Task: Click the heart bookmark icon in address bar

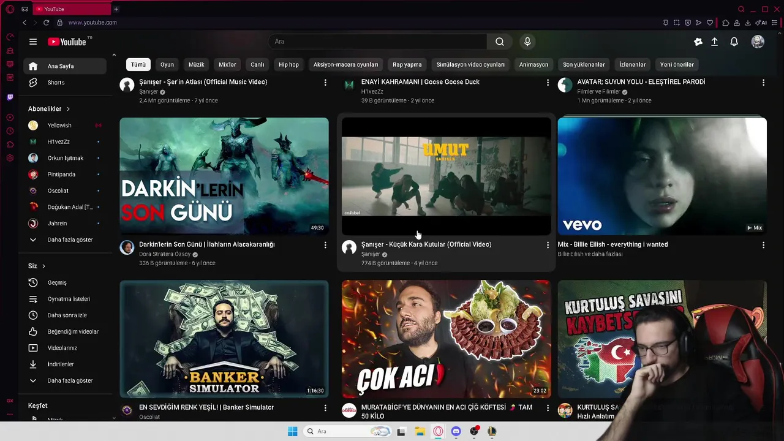Action: tap(710, 23)
